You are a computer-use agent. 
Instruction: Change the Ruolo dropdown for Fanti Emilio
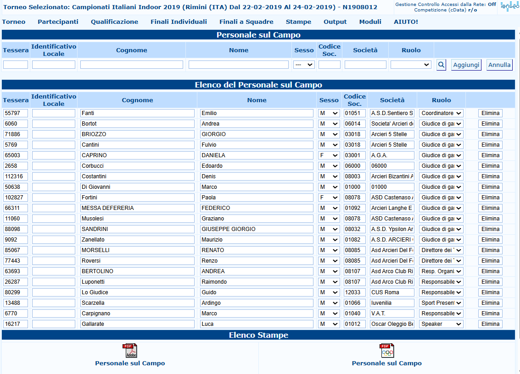pos(442,113)
